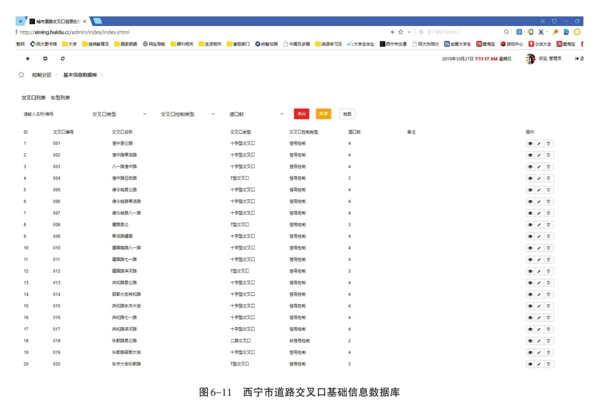Edit intersection 001 using the pencil icon
598x418 pixels.
(539, 143)
